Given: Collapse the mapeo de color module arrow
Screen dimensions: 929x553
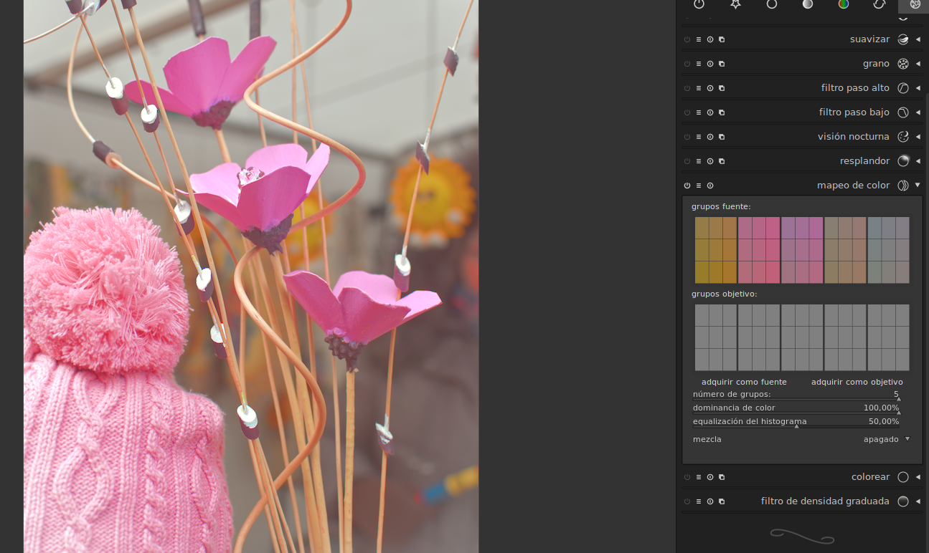Looking at the screenshot, I should click(918, 186).
